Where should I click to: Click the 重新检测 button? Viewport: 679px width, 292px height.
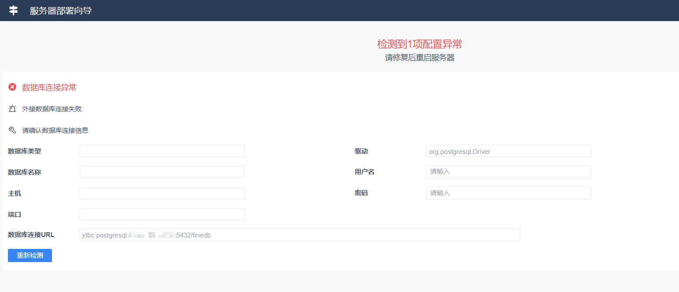coord(30,255)
